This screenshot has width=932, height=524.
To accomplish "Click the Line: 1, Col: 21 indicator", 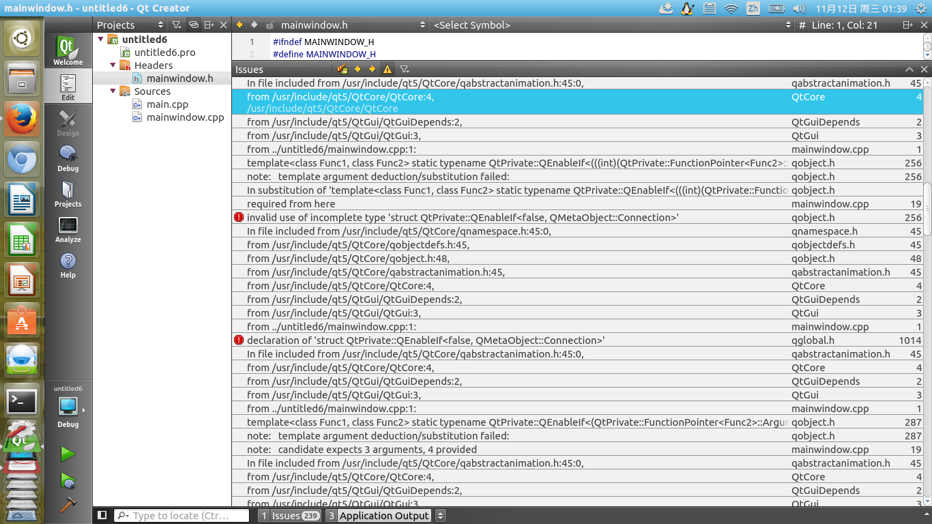I will (845, 25).
